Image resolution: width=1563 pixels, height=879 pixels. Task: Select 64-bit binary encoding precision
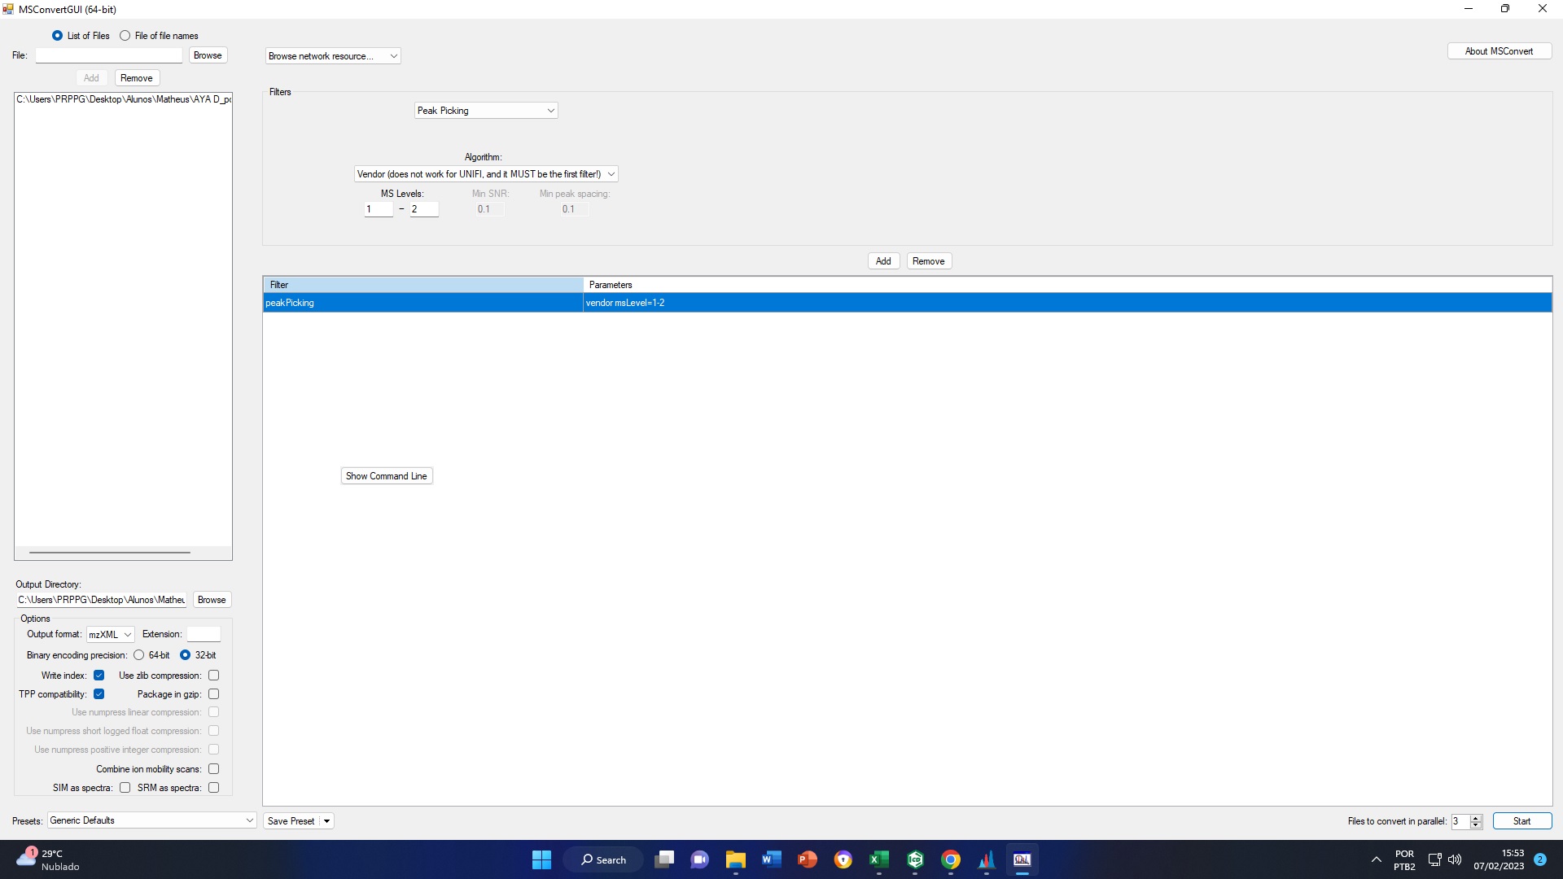click(x=139, y=655)
